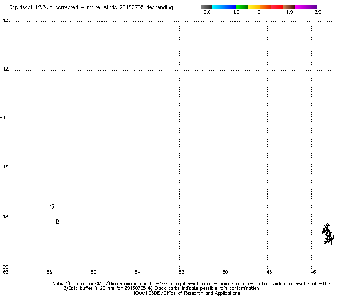
Task: Click the NOAA/NESDIS credit line
Action: pyautogui.click(x=186, y=293)
